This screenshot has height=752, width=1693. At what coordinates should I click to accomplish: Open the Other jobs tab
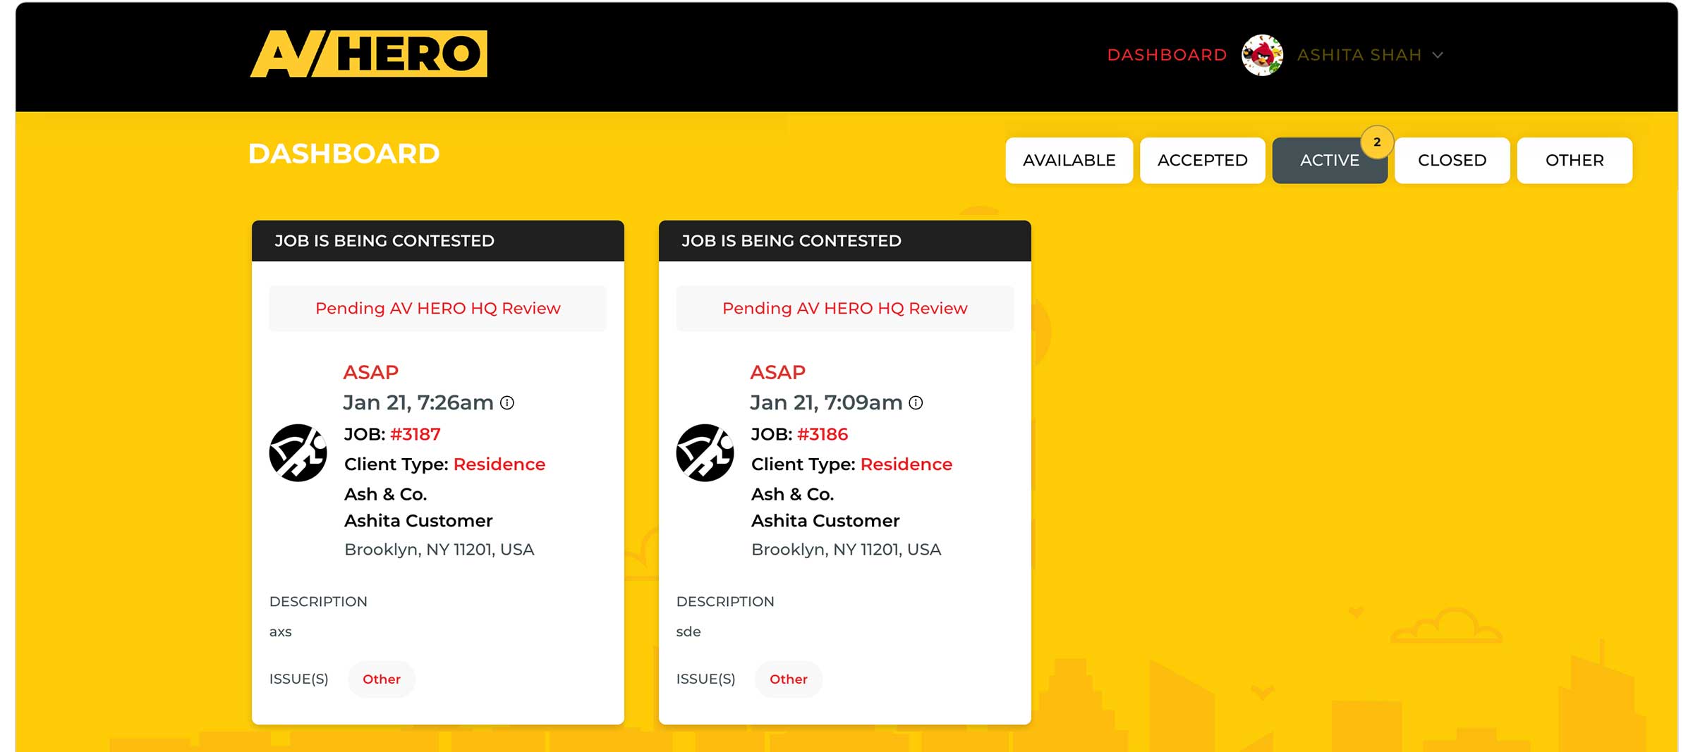click(x=1574, y=161)
